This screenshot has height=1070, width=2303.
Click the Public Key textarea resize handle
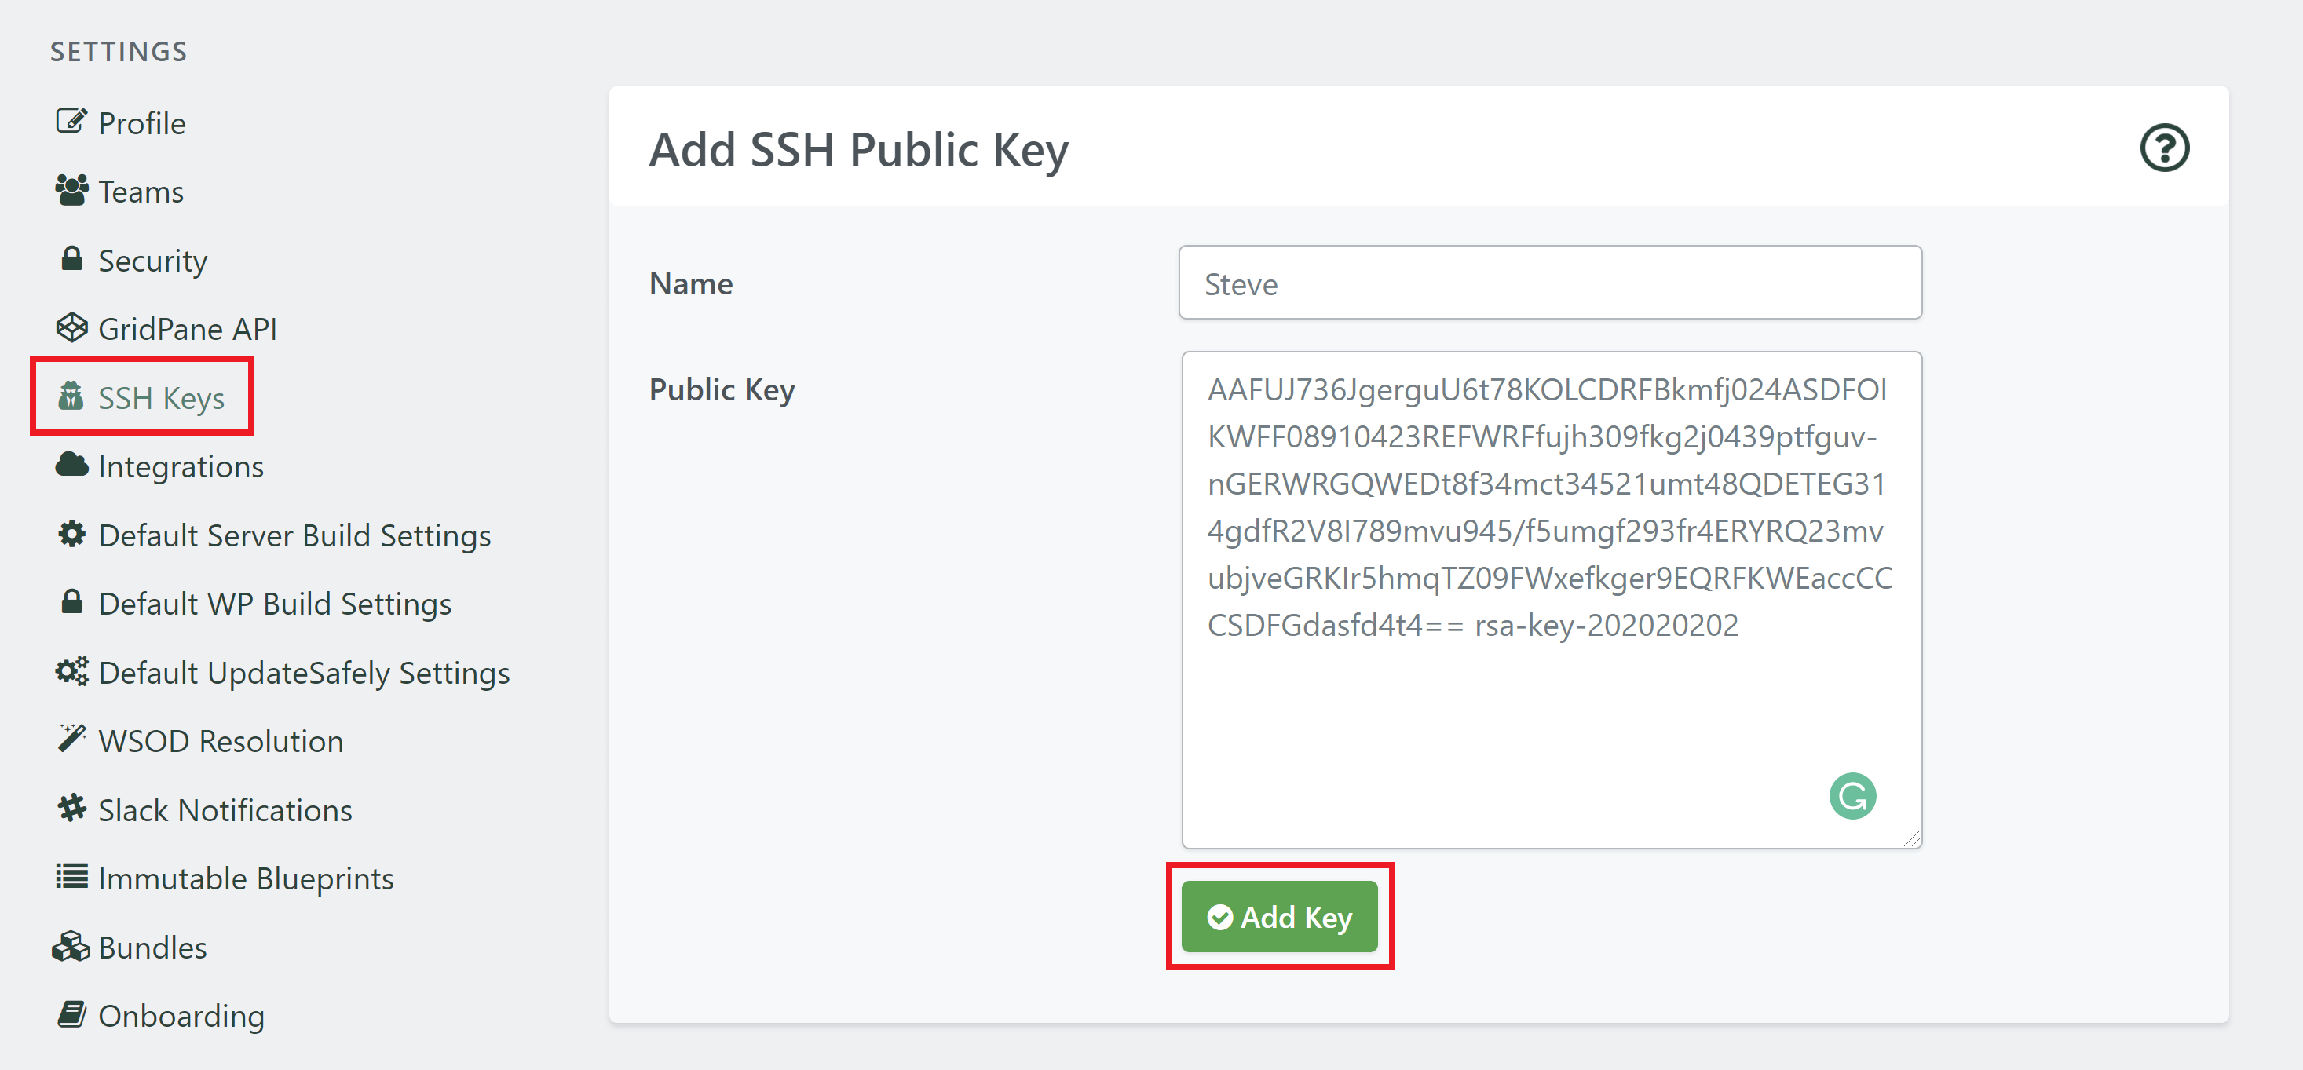coord(1911,838)
